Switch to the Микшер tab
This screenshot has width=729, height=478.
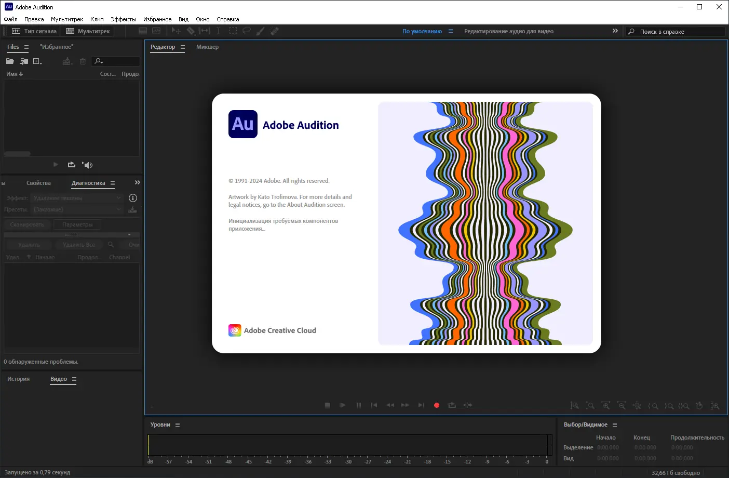point(207,47)
